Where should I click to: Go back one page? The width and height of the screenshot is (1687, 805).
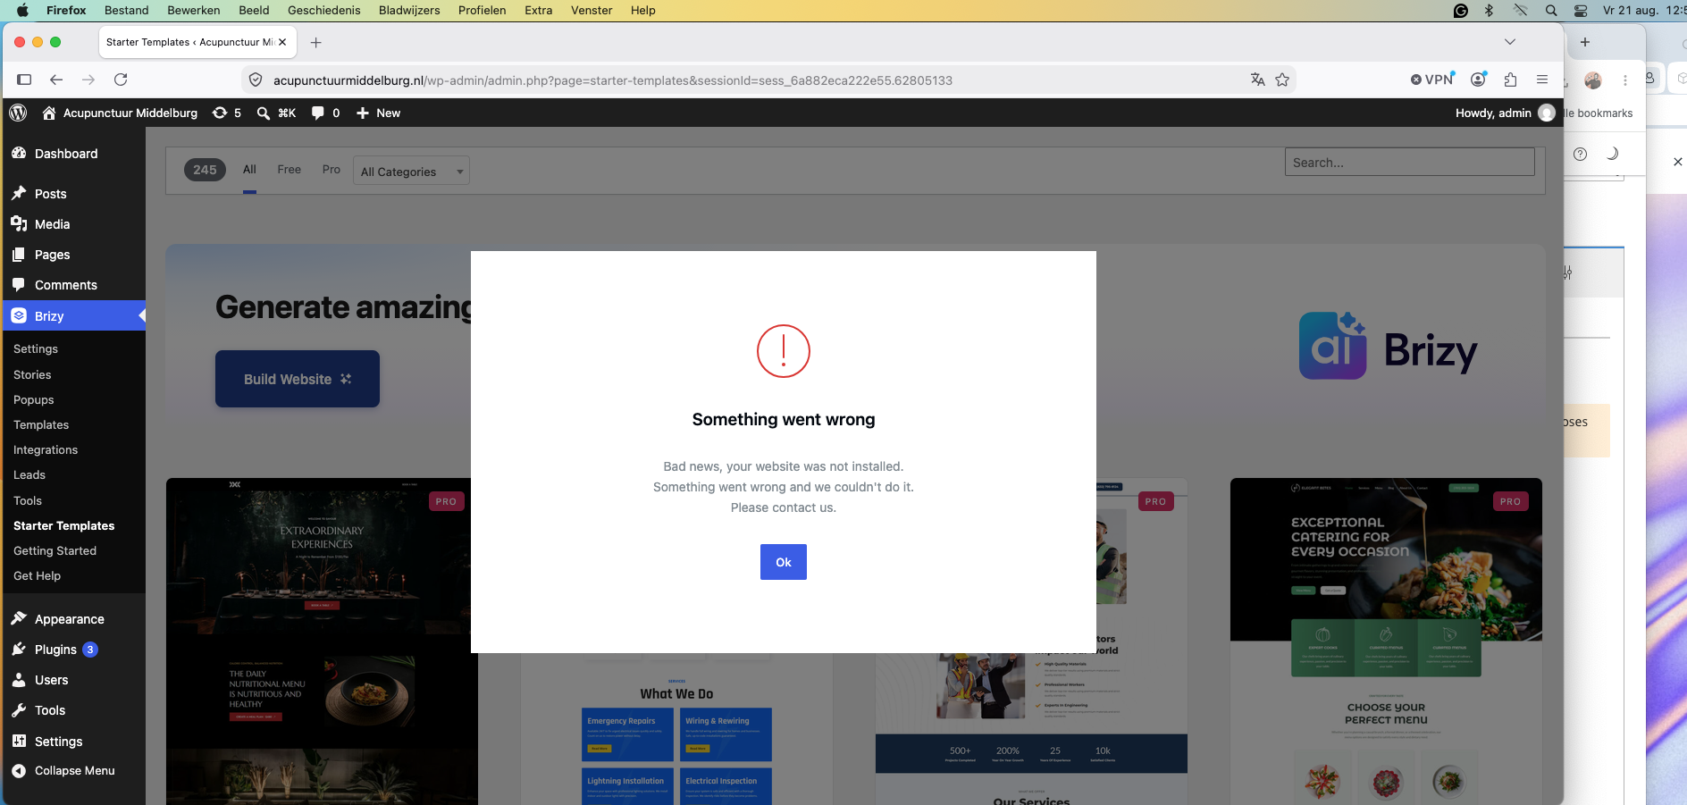[x=56, y=80]
